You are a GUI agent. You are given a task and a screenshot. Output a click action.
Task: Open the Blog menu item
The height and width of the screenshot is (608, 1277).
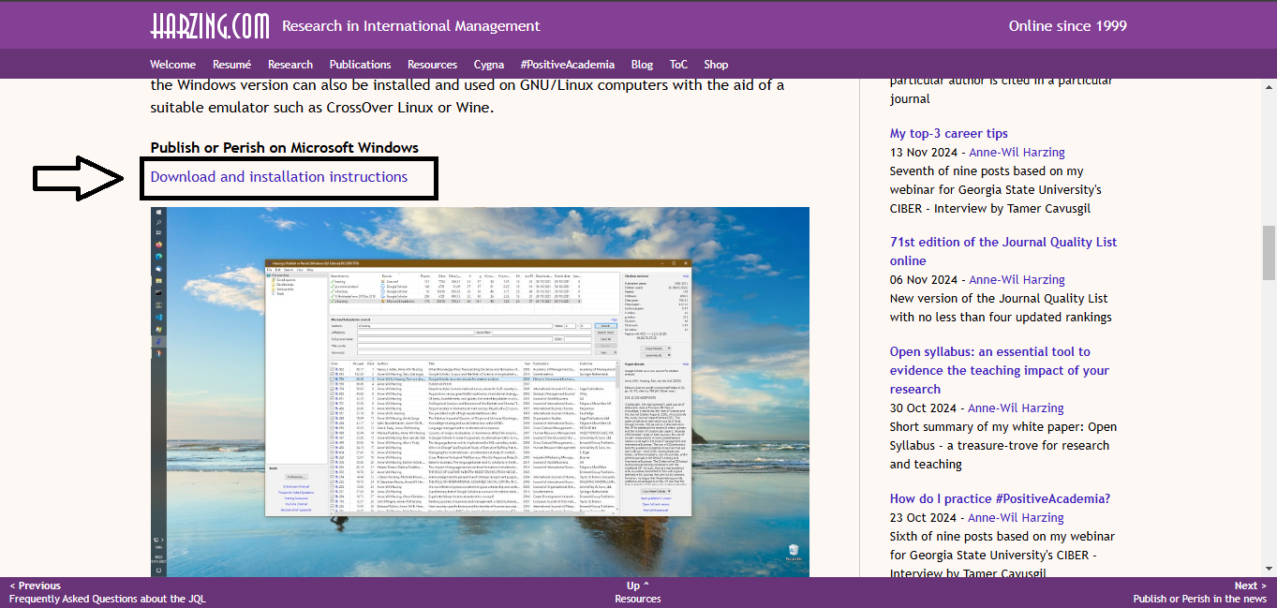pos(642,65)
